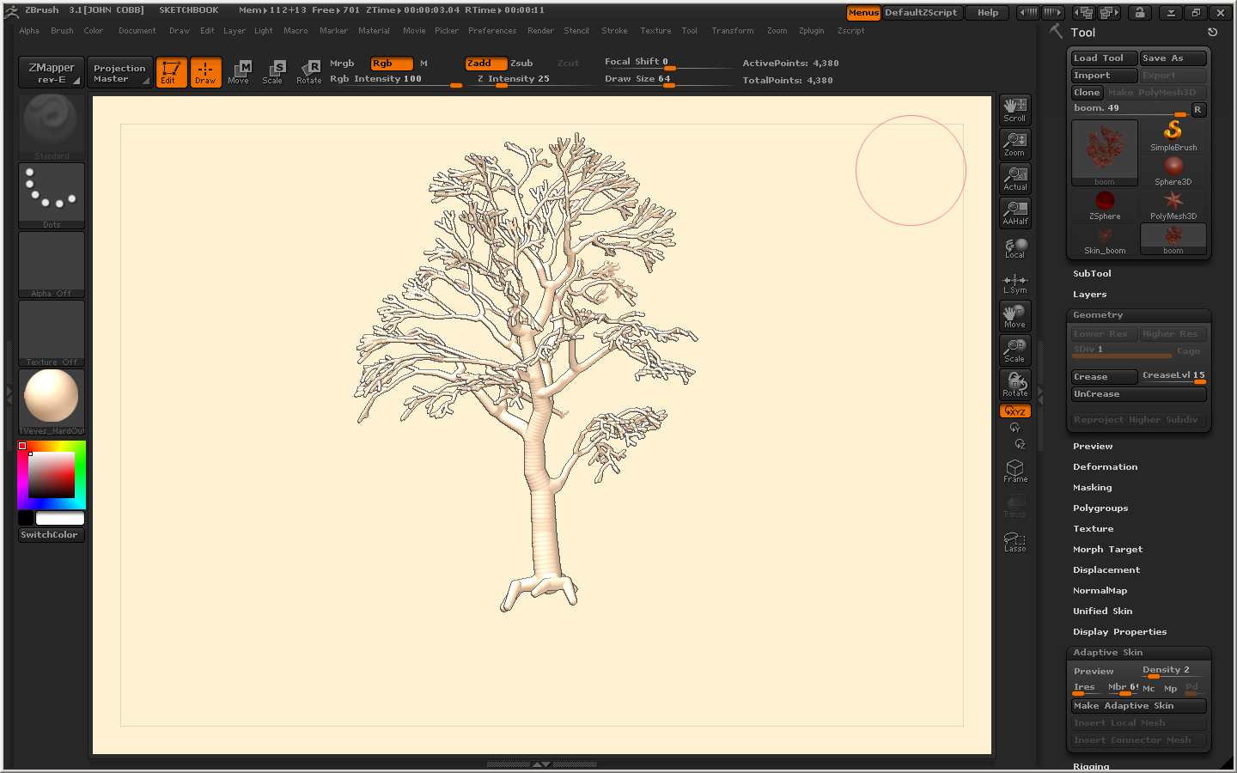The image size is (1237, 773).
Task: Expand the Masking subpalette
Action: click(1092, 488)
